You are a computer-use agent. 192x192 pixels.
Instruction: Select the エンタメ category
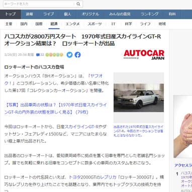[72, 24]
